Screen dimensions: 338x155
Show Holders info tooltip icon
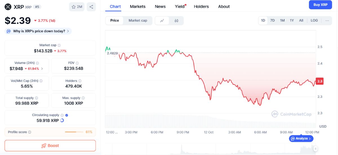pyautogui.click(x=80, y=81)
